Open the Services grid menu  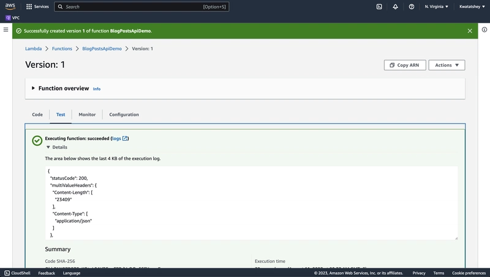pos(37,7)
